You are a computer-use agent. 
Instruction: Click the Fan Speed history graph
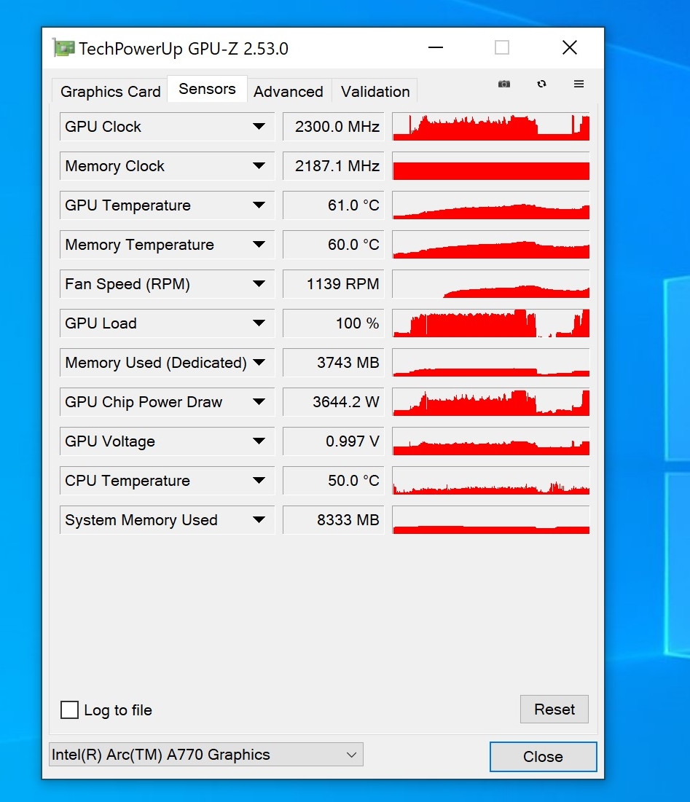pos(491,284)
